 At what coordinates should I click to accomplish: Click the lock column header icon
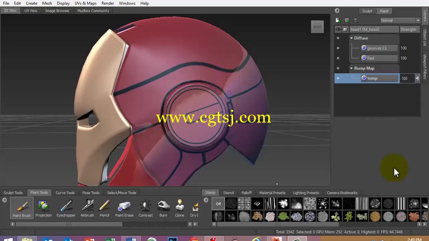click(345, 29)
